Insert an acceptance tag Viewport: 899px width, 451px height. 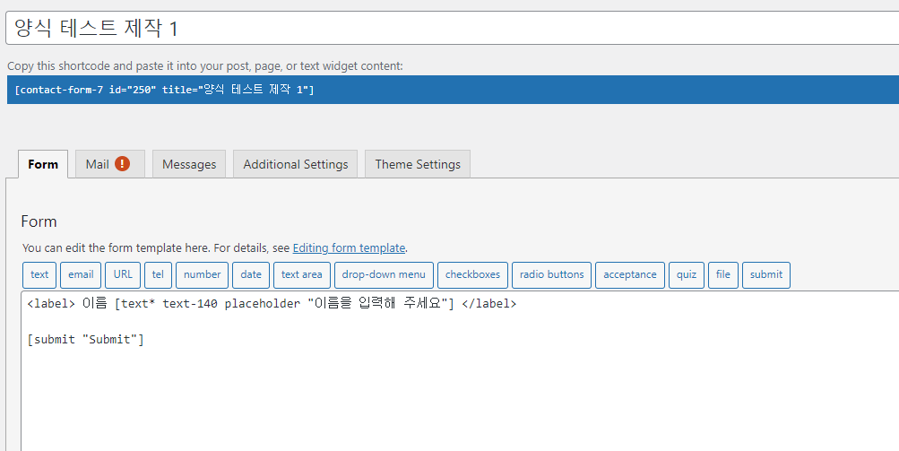tap(629, 275)
